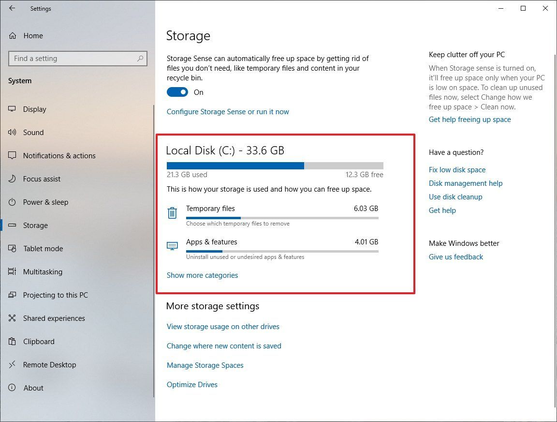Screen dimensions: 557x422
Task: Switch to Notifications & actions
Action: point(11,155)
